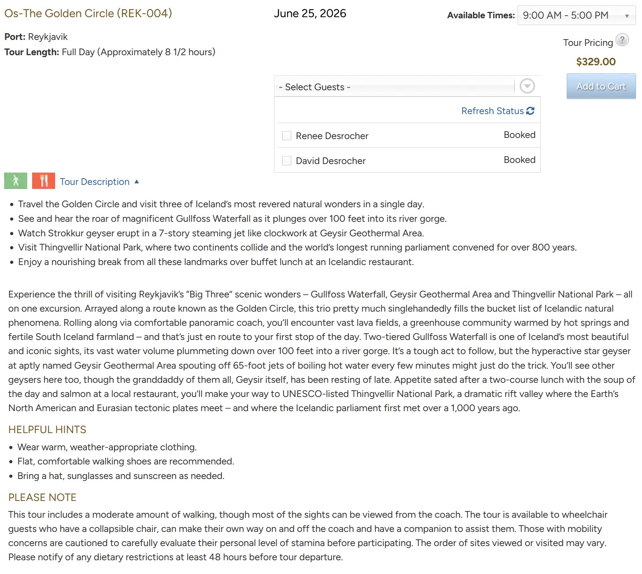Click the green walking activity icon
Image resolution: width=642 pixels, height=574 pixels.
[16, 181]
